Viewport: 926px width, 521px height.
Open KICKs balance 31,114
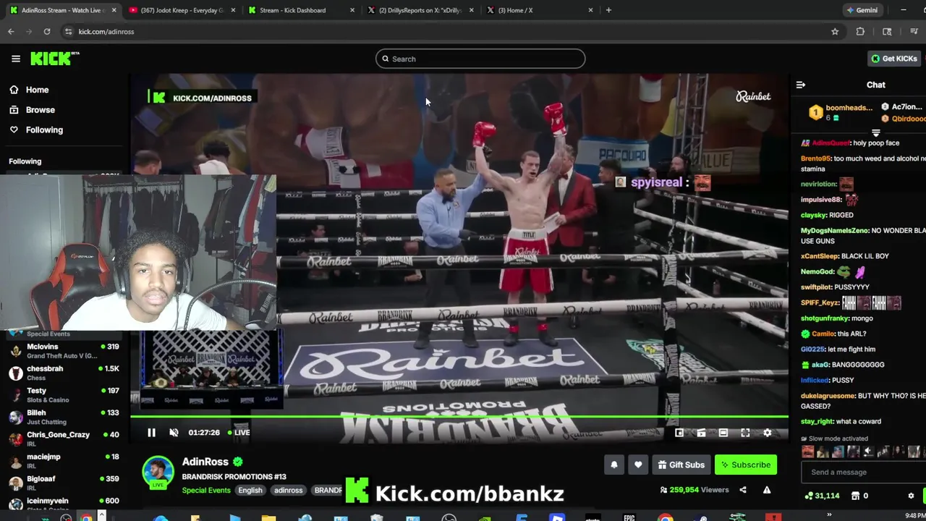823,496
